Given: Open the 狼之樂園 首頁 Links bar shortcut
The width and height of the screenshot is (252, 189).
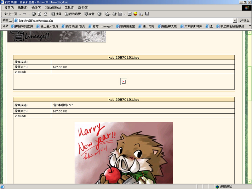Looking at the screenshot, I should point(73,26).
